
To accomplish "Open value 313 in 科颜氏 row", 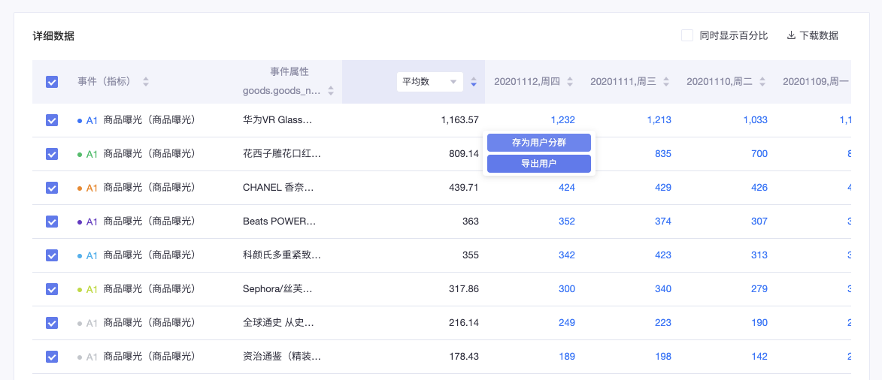I will point(759,255).
